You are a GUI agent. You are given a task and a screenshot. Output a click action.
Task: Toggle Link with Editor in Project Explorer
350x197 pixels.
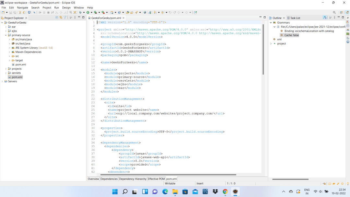click(x=61, y=18)
